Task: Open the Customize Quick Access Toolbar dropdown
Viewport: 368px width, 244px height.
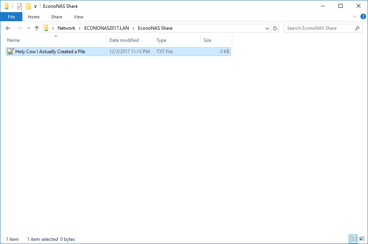Action: pyautogui.click(x=35, y=6)
